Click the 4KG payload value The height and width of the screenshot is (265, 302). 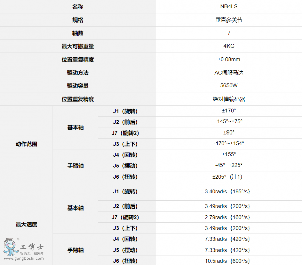pyautogui.click(x=229, y=46)
